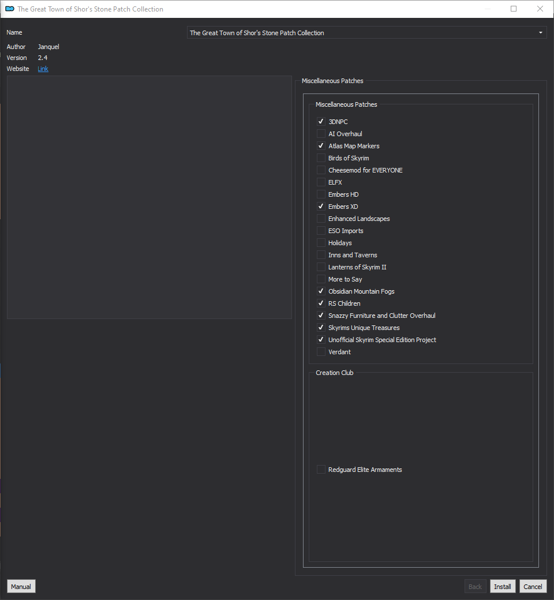Uncheck Obsidian Mountain Fogs patch
This screenshot has height=600, width=554.
[321, 291]
